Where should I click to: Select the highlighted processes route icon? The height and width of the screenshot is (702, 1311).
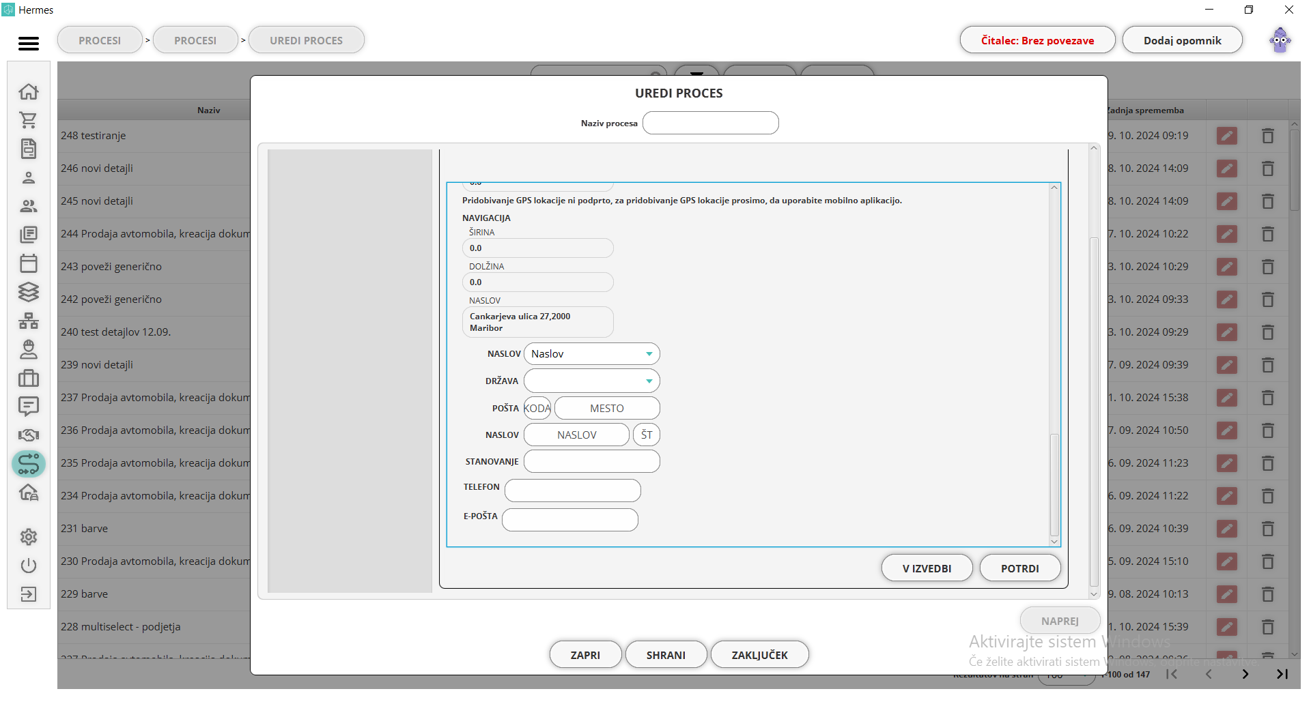(x=29, y=464)
